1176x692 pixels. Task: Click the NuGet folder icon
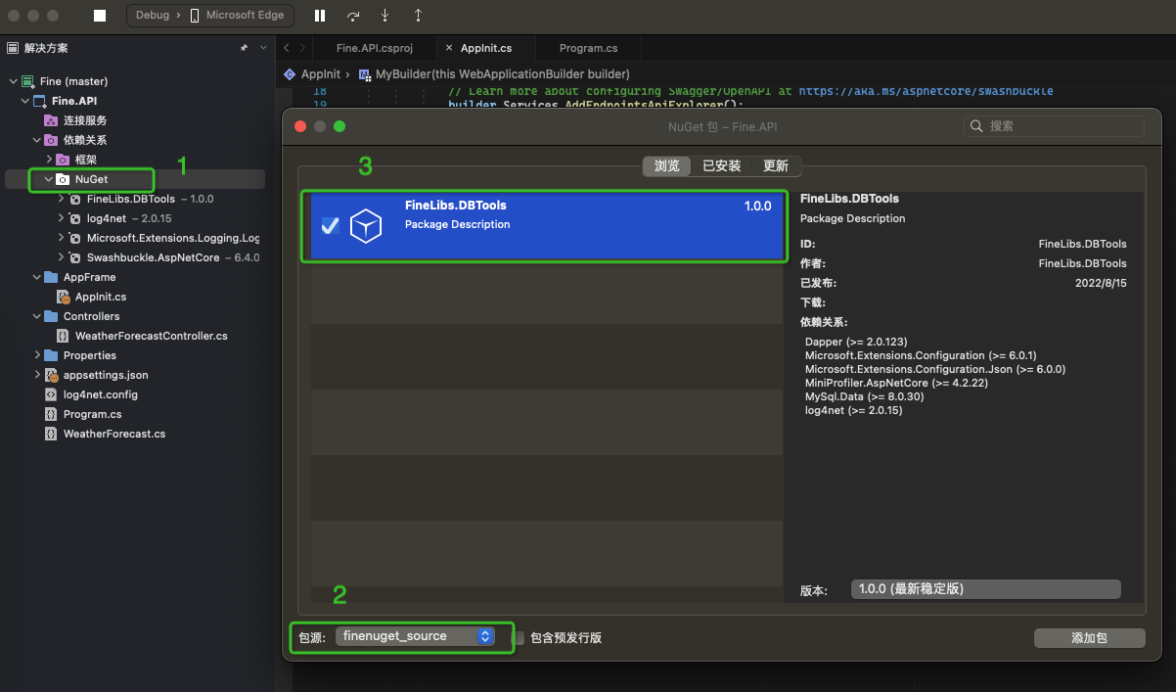pos(63,179)
